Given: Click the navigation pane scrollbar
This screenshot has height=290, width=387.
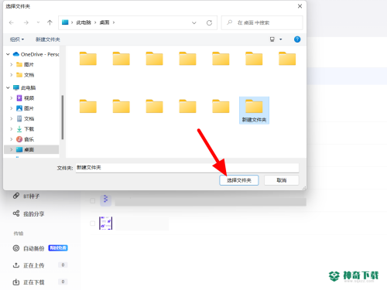Looking at the screenshot, I should click(x=63, y=118).
